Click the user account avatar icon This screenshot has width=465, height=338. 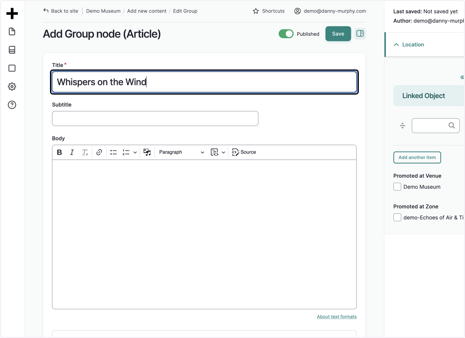[298, 11]
